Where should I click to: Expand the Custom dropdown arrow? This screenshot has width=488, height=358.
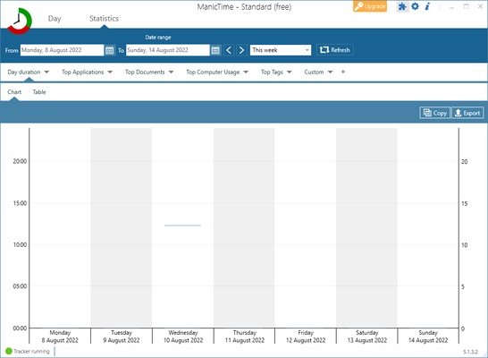point(330,72)
